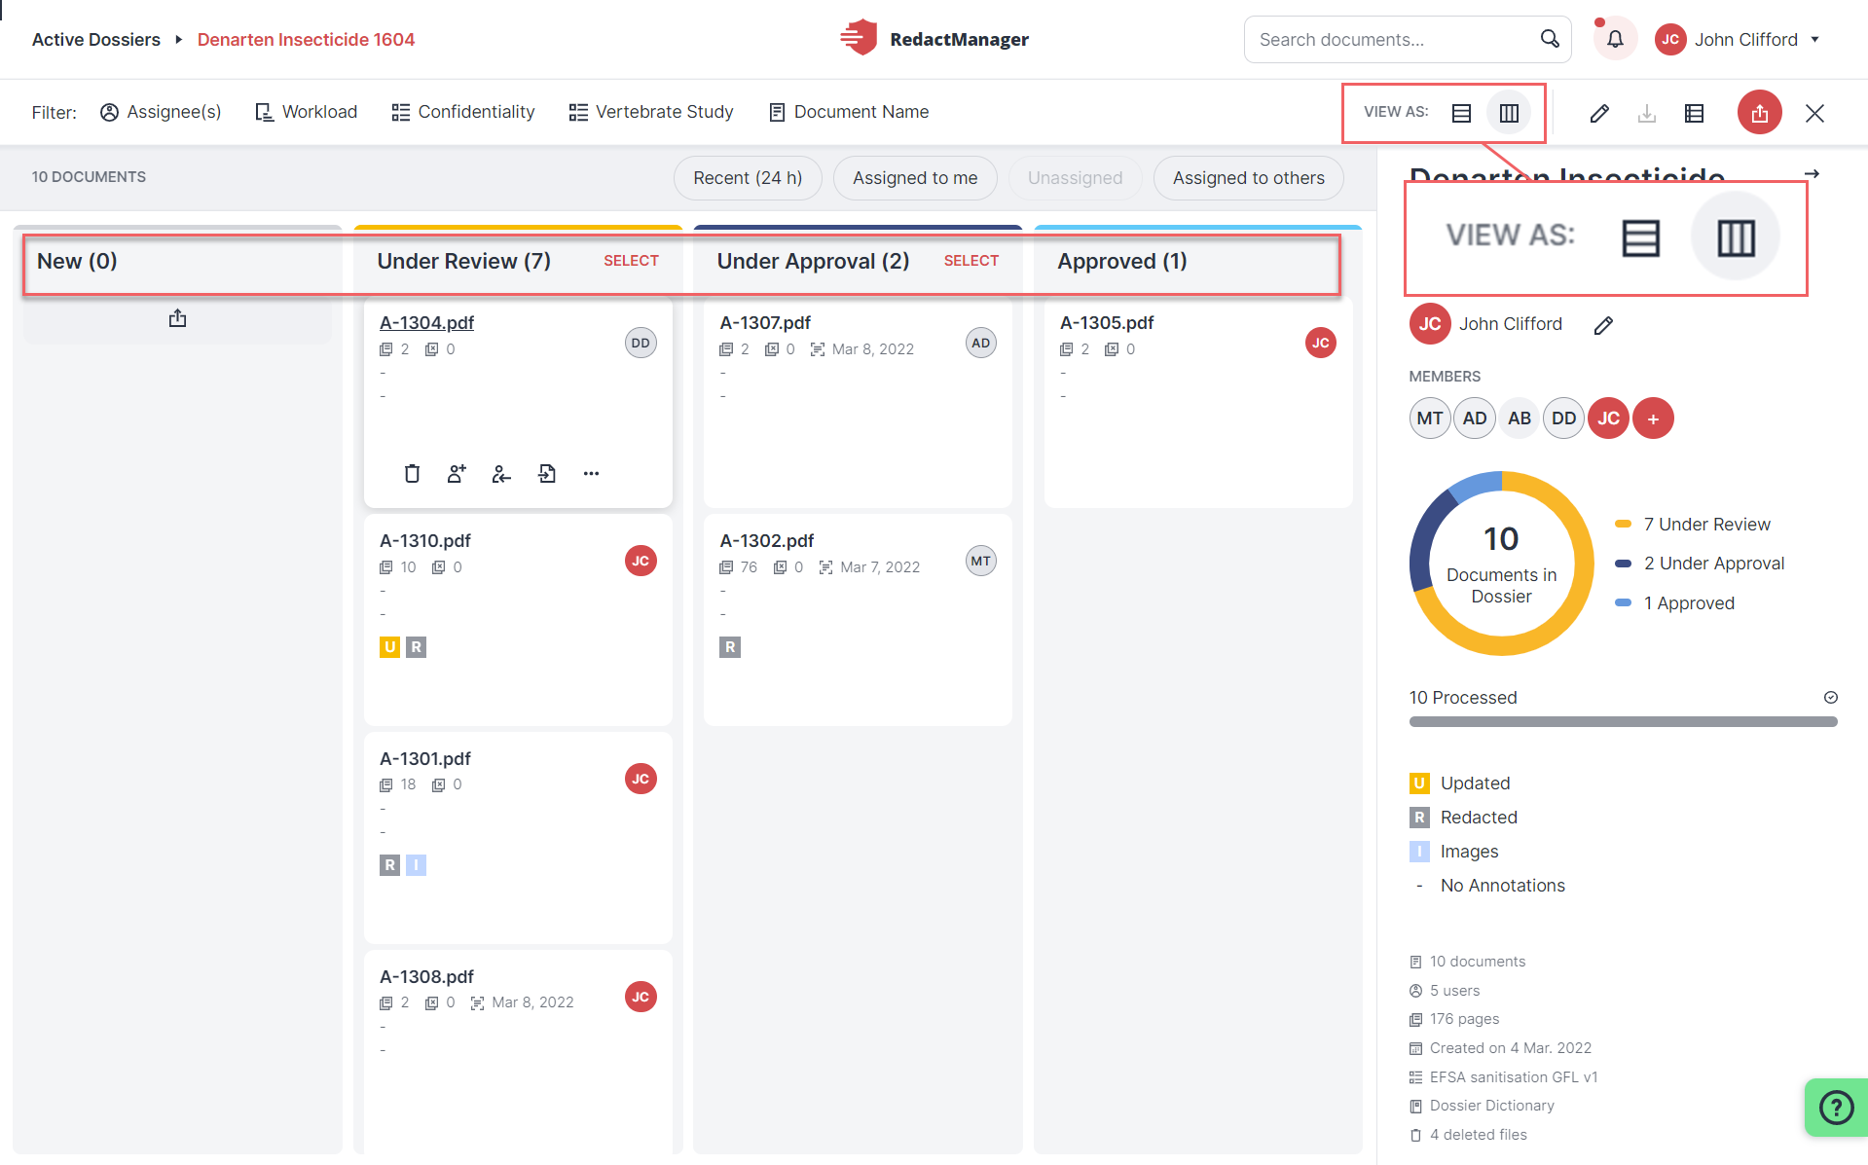Click the DD assignee avatar on A-1304.pdf
The image size is (1868, 1165).
click(641, 343)
